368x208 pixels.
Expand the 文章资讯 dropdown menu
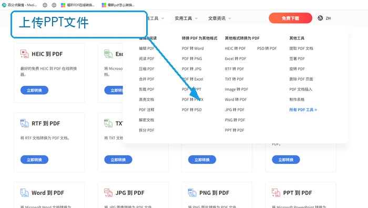coord(220,18)
